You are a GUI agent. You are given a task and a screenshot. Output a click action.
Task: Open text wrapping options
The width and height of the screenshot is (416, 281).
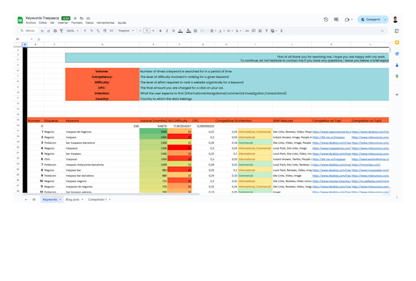pyautogui.click(x=229, y=31)
